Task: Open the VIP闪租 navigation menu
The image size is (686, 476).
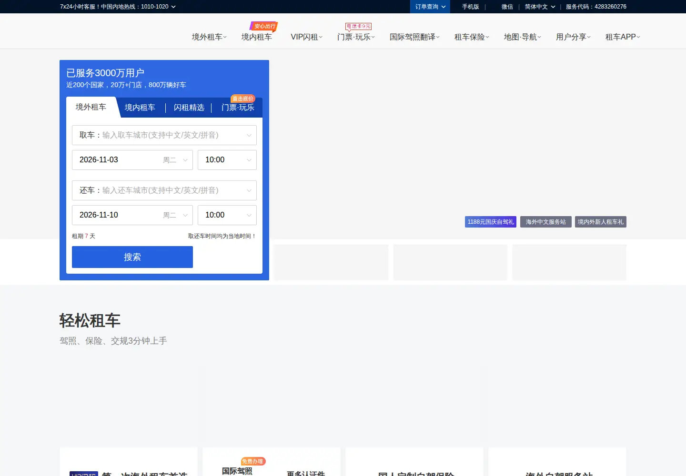Action: coord(306,37)
